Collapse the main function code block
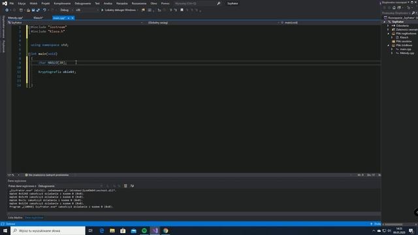Viewport: 418px width, 235px height. [29, 54]
